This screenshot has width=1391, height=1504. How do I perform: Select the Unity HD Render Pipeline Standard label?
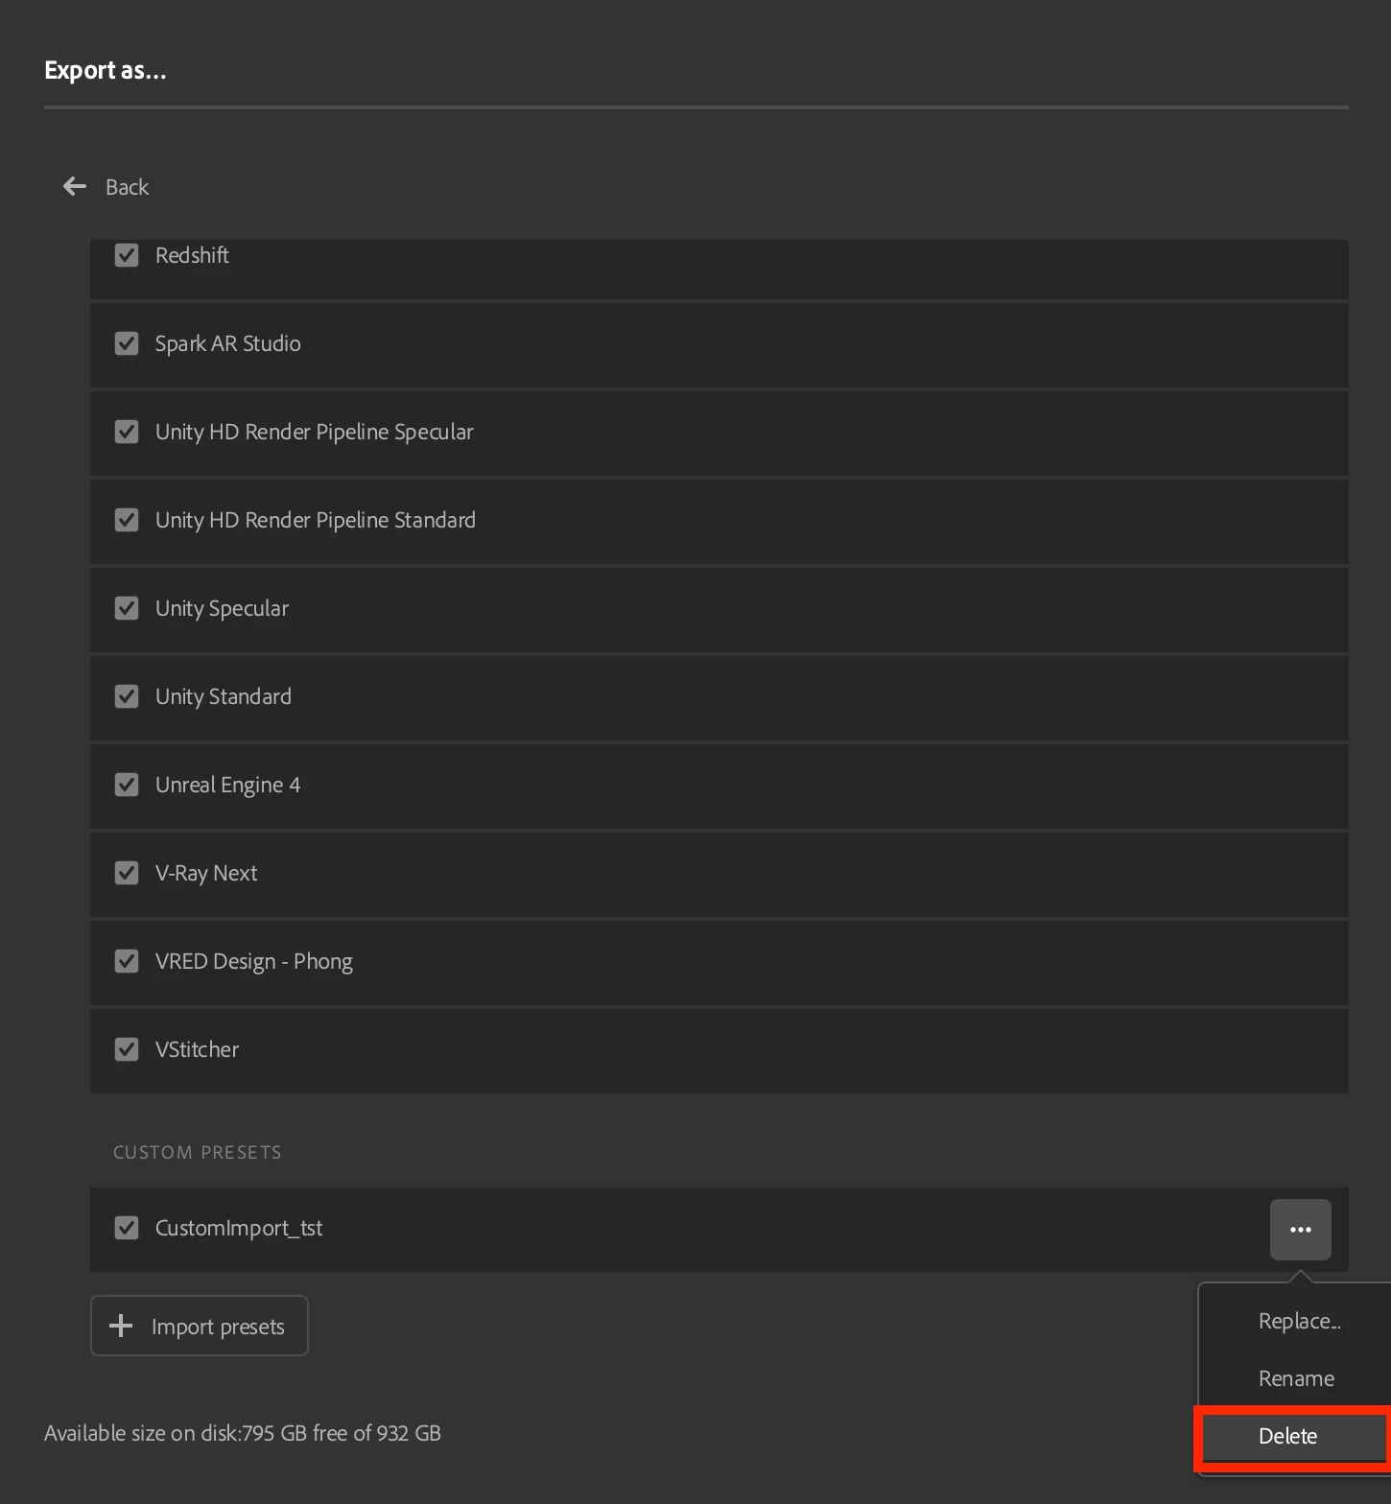(x=315, y=520)
